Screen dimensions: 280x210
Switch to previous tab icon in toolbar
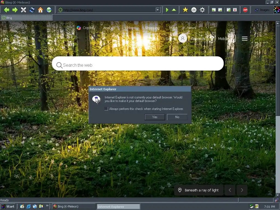pos(214,10)
